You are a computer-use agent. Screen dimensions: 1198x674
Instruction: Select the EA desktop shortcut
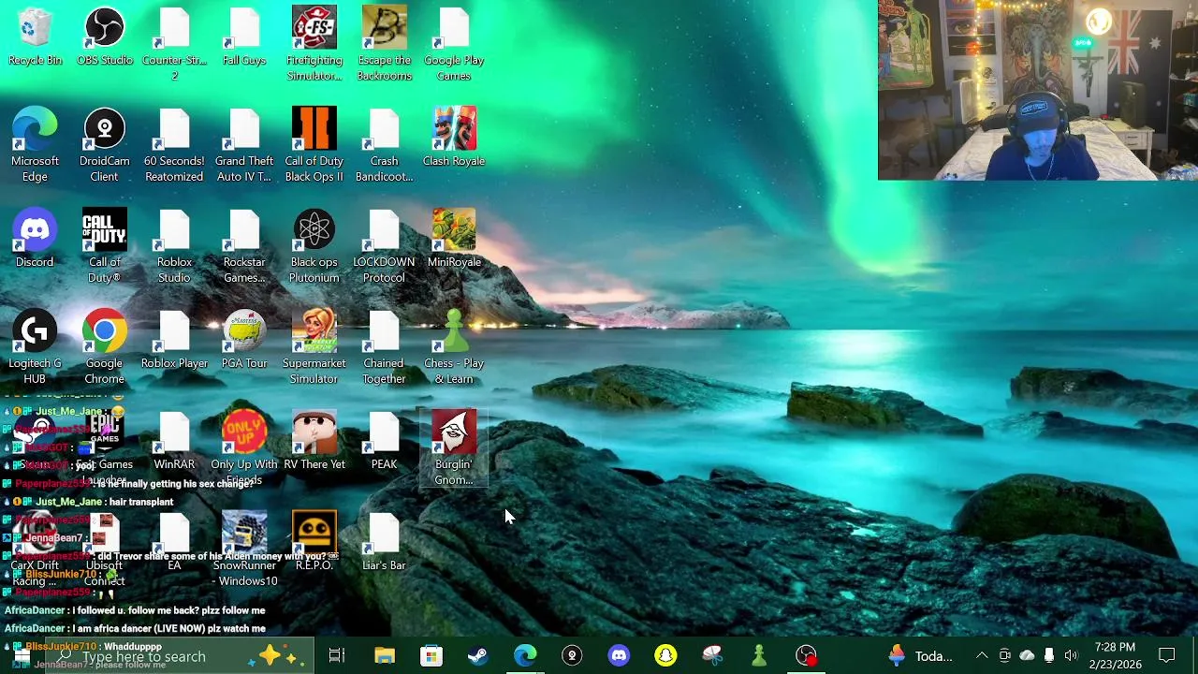[x=174, y=542]
